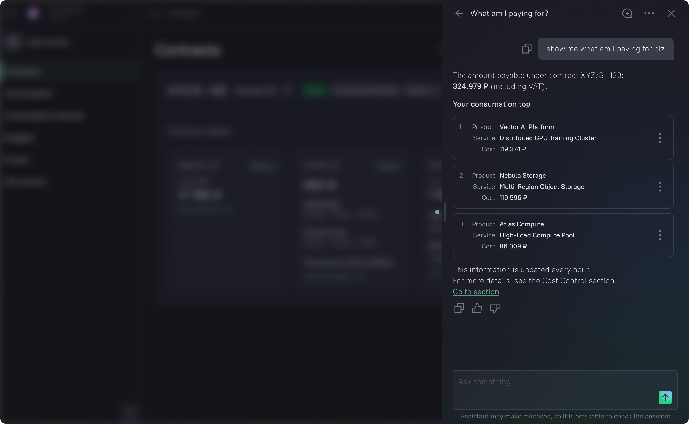Click the user message bubble

605,49
